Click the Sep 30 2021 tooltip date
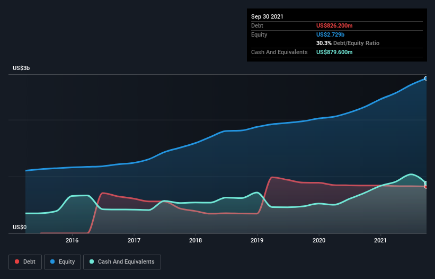Viewport: 435px width, 279px height. 267,16
